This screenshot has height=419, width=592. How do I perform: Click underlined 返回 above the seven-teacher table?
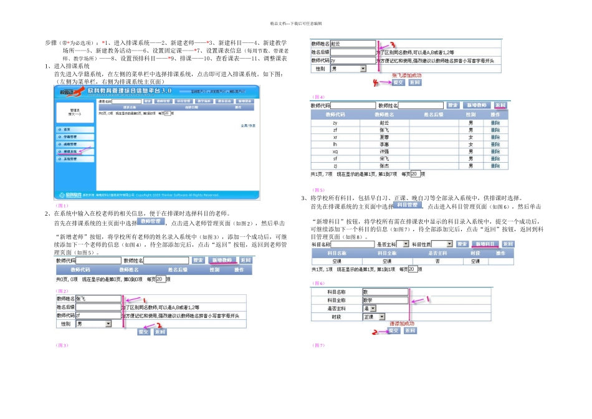pos(500,105)
